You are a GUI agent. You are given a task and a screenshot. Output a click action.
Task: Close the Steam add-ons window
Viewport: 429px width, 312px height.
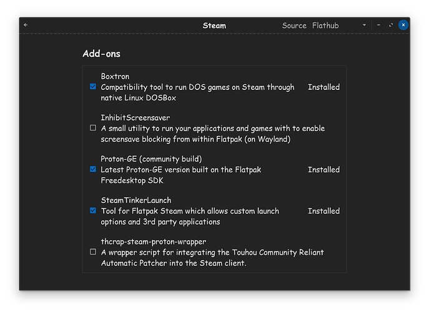(403, 25)
